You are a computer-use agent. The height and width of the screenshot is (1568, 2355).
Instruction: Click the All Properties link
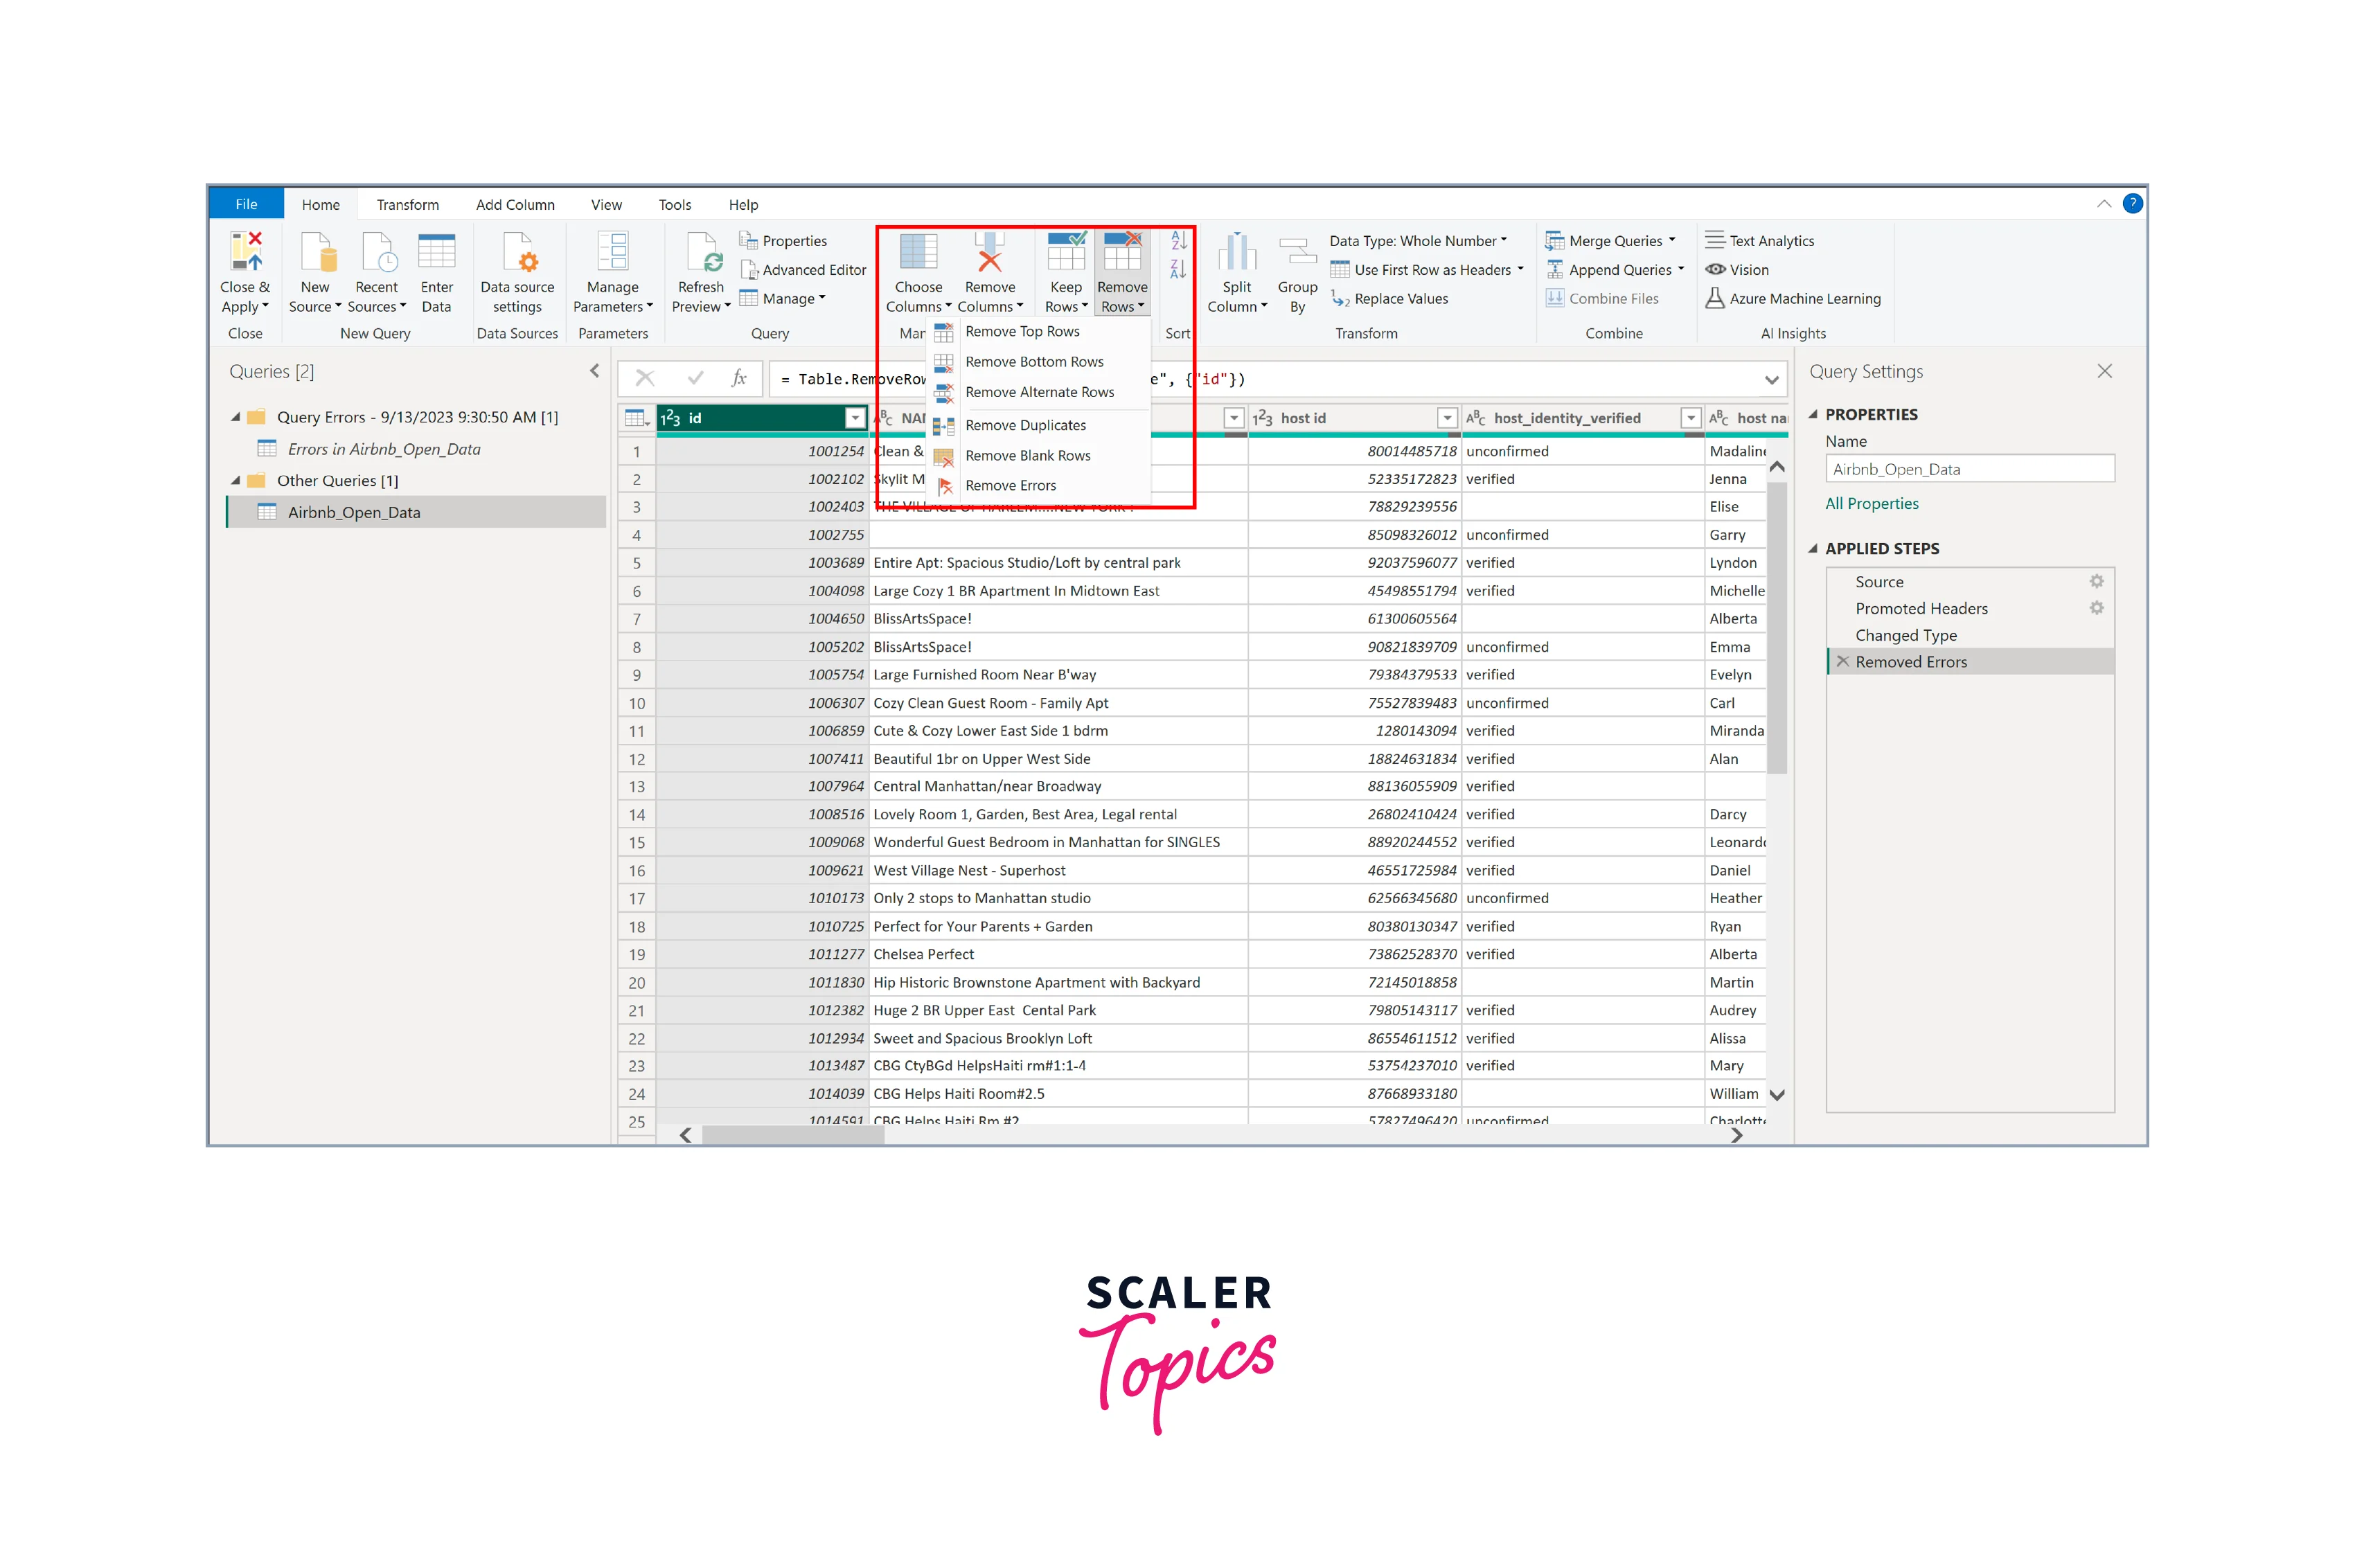pyautogui.click(x=1871, y=504)
